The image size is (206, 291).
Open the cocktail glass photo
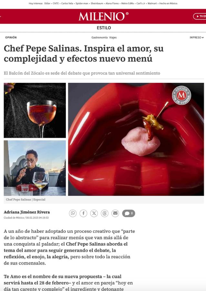[35, 110]
